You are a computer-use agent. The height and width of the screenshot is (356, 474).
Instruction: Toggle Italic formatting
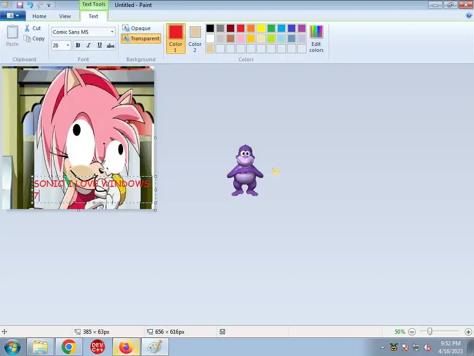tap(88, 45)
